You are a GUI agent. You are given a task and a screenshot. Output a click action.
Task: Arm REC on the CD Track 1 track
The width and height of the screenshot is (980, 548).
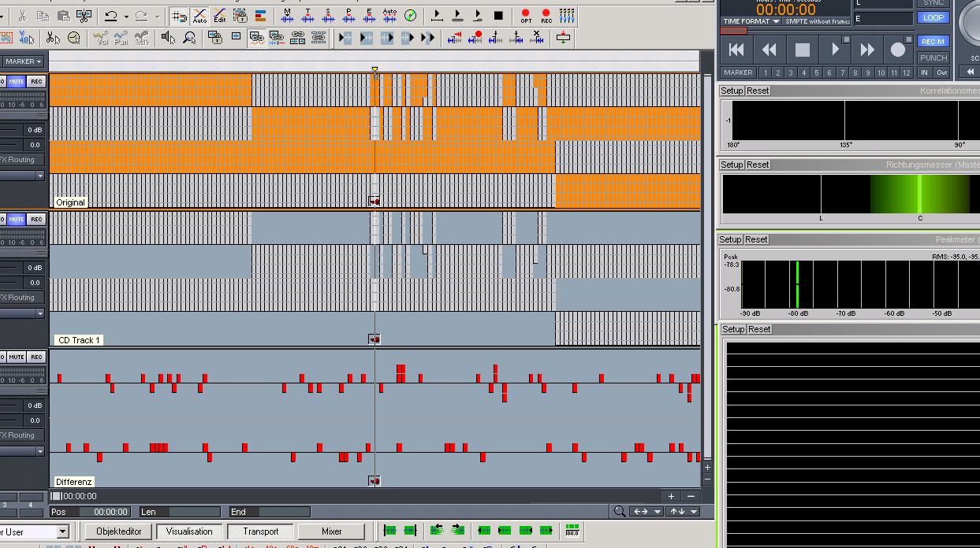point(36,220)
